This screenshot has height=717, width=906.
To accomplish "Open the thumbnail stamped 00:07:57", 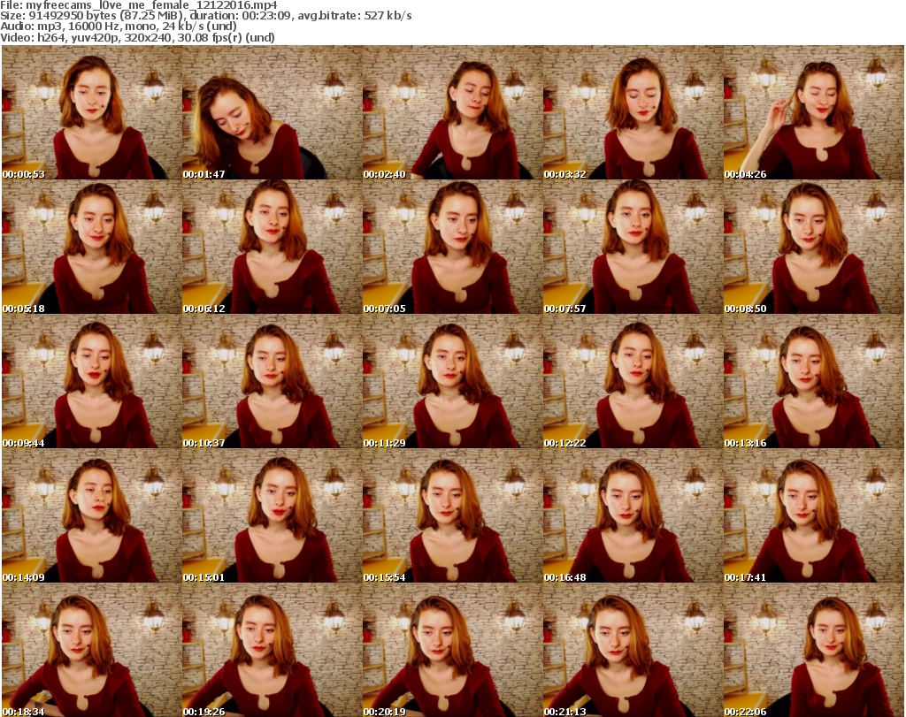I will coord(633,247).
